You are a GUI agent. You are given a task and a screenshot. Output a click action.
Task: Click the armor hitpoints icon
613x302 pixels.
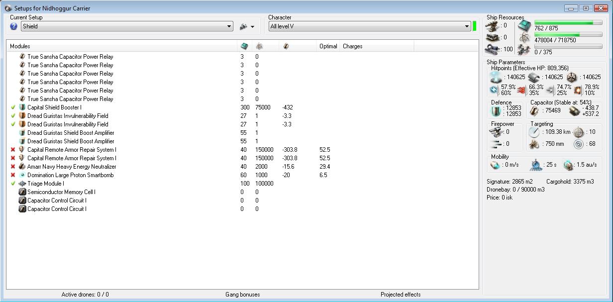[x=534, y=77]
